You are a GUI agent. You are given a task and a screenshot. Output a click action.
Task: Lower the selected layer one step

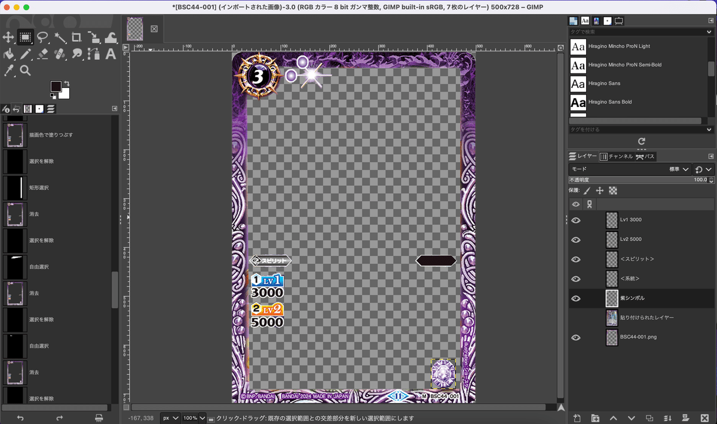click(x=632, y=417)
